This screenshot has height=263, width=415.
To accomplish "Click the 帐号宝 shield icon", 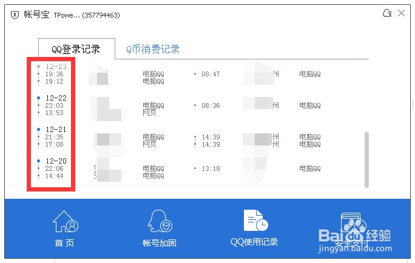I will click(x=15, y=15).
